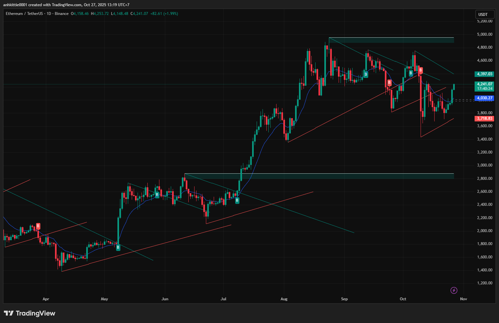Click the green 4,397.03 price label

tap(484, 74)
